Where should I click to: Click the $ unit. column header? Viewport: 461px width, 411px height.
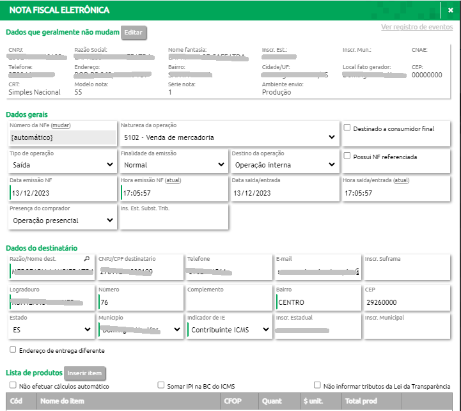[x=321, y=401]
